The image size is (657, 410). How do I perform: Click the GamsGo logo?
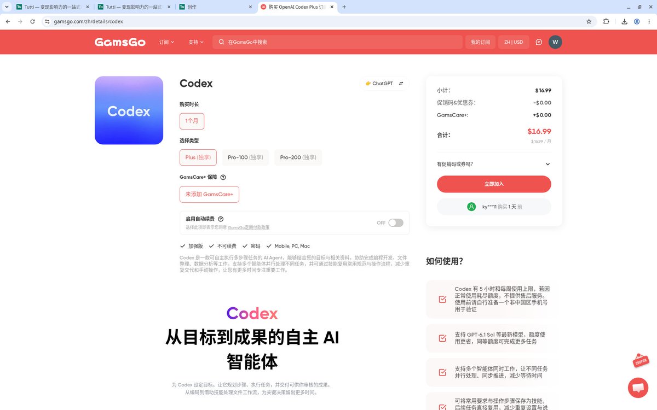click(x=120, y=42)
